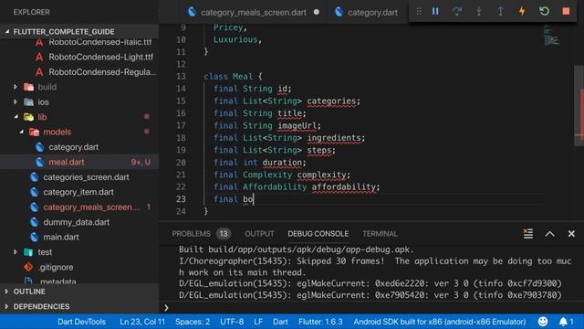Screen dimensions: 584x329
Task: Open dummy_data.dart file
Action: (x=76, y=222)
